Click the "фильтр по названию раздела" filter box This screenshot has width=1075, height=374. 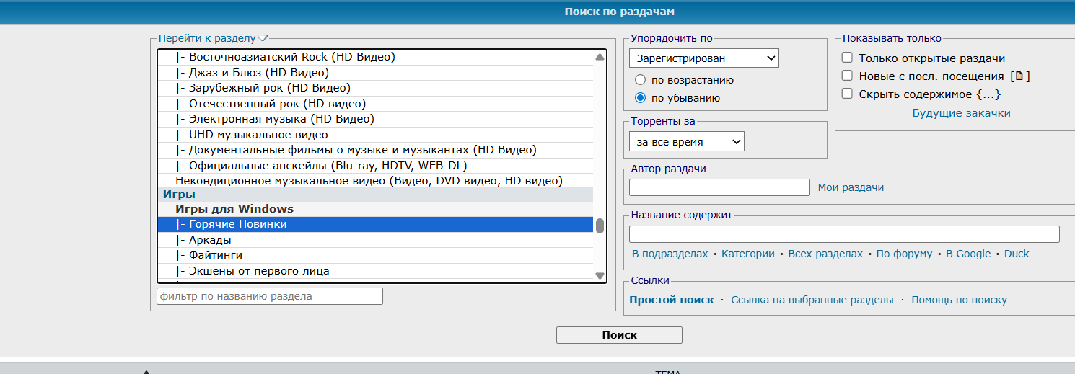[270, 296]
